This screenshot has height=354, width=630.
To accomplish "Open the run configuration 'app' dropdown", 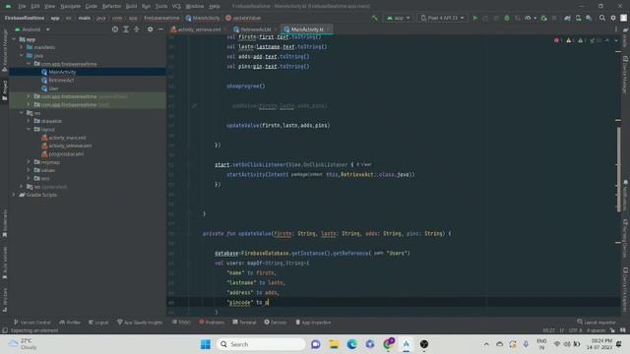I will (x=398, y=18).
